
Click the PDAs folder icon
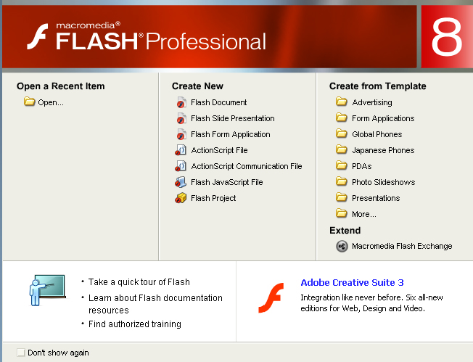(341, 165)
